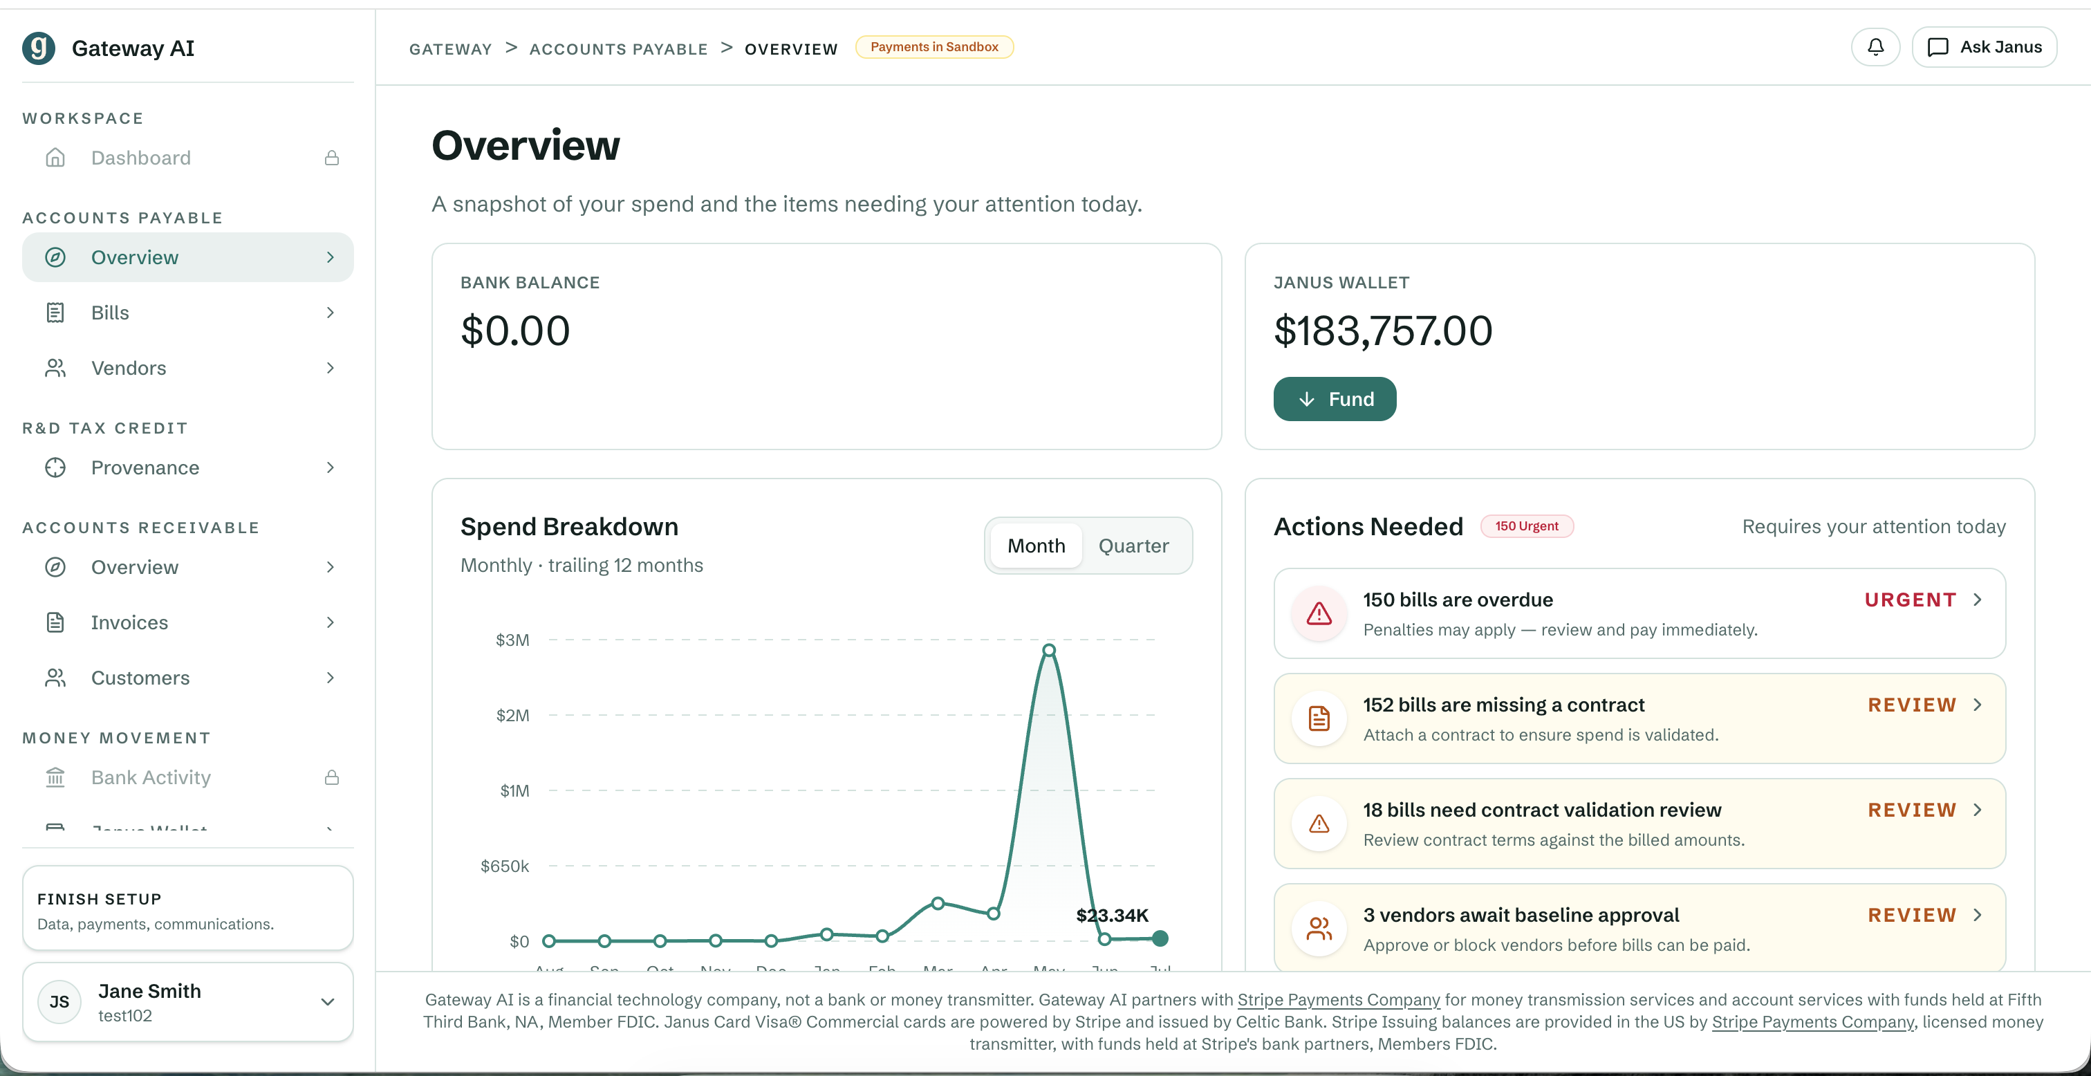Select Bills in the sidebar

coord(188,313)
